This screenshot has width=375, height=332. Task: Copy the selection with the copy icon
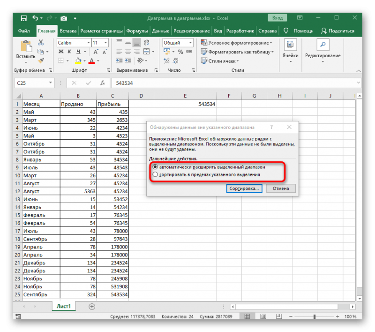point(40,52)
